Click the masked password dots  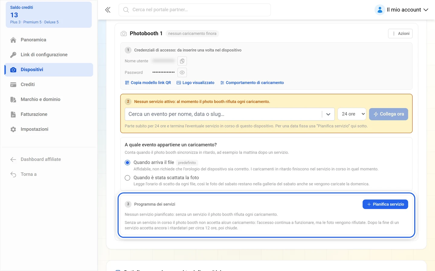tap(163, 73)
